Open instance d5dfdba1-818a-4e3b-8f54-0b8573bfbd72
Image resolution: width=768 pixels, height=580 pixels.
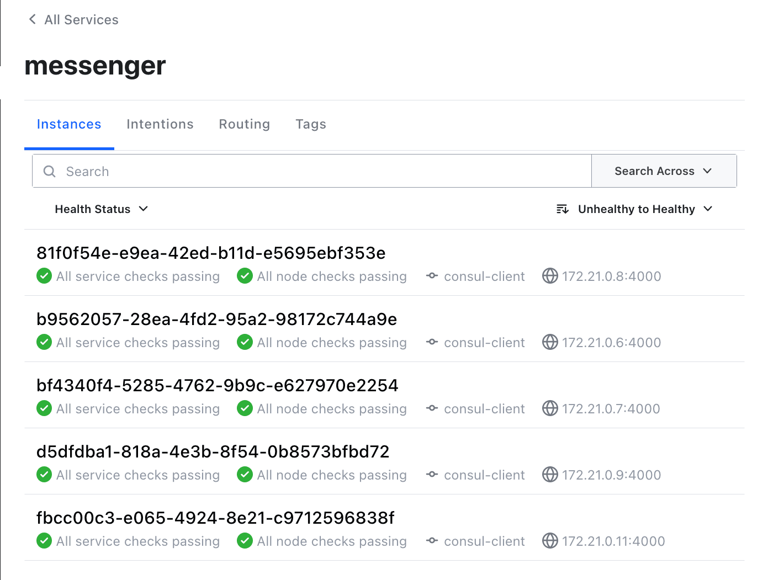(213, 451)
